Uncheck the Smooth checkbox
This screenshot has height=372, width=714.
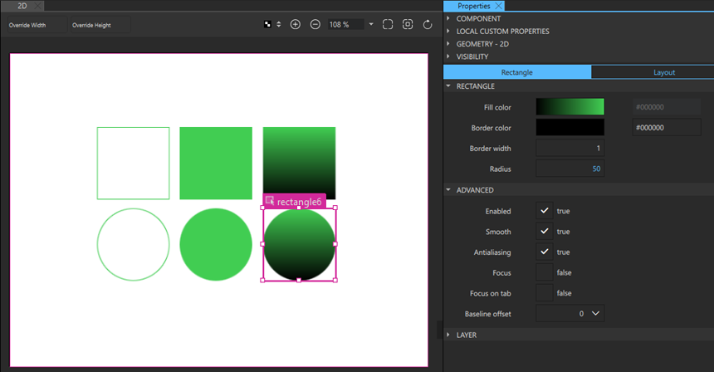click(545, 232)
